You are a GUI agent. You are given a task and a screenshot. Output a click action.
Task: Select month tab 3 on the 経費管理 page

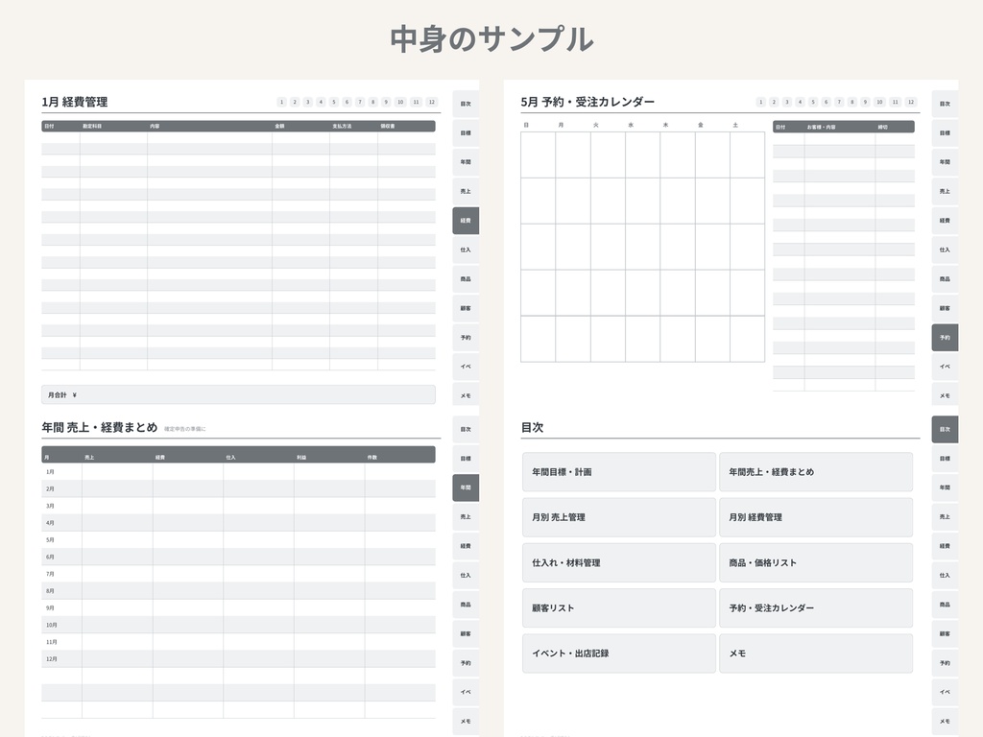(308, 102)
